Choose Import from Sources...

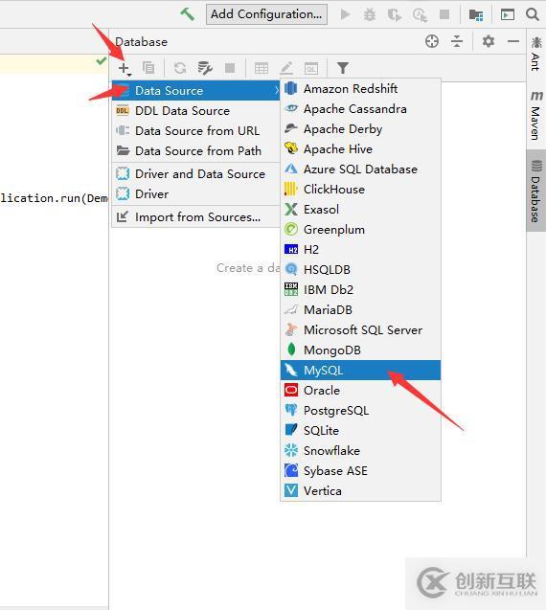pos(196,217)
